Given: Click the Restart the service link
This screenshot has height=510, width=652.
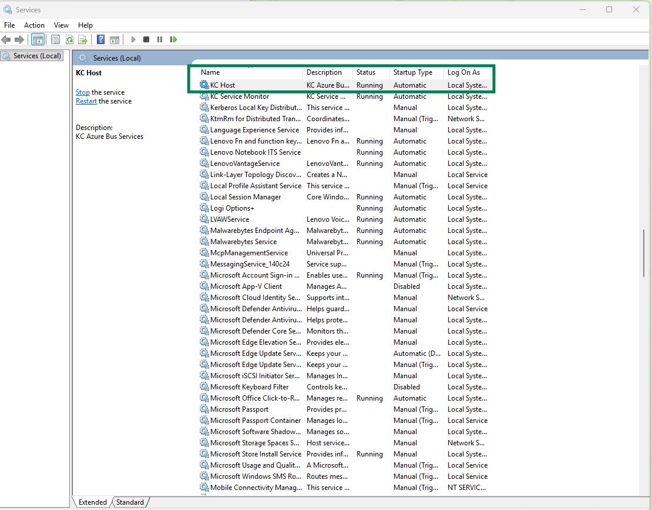Looking at the screenshot, I should coord(86,101).
